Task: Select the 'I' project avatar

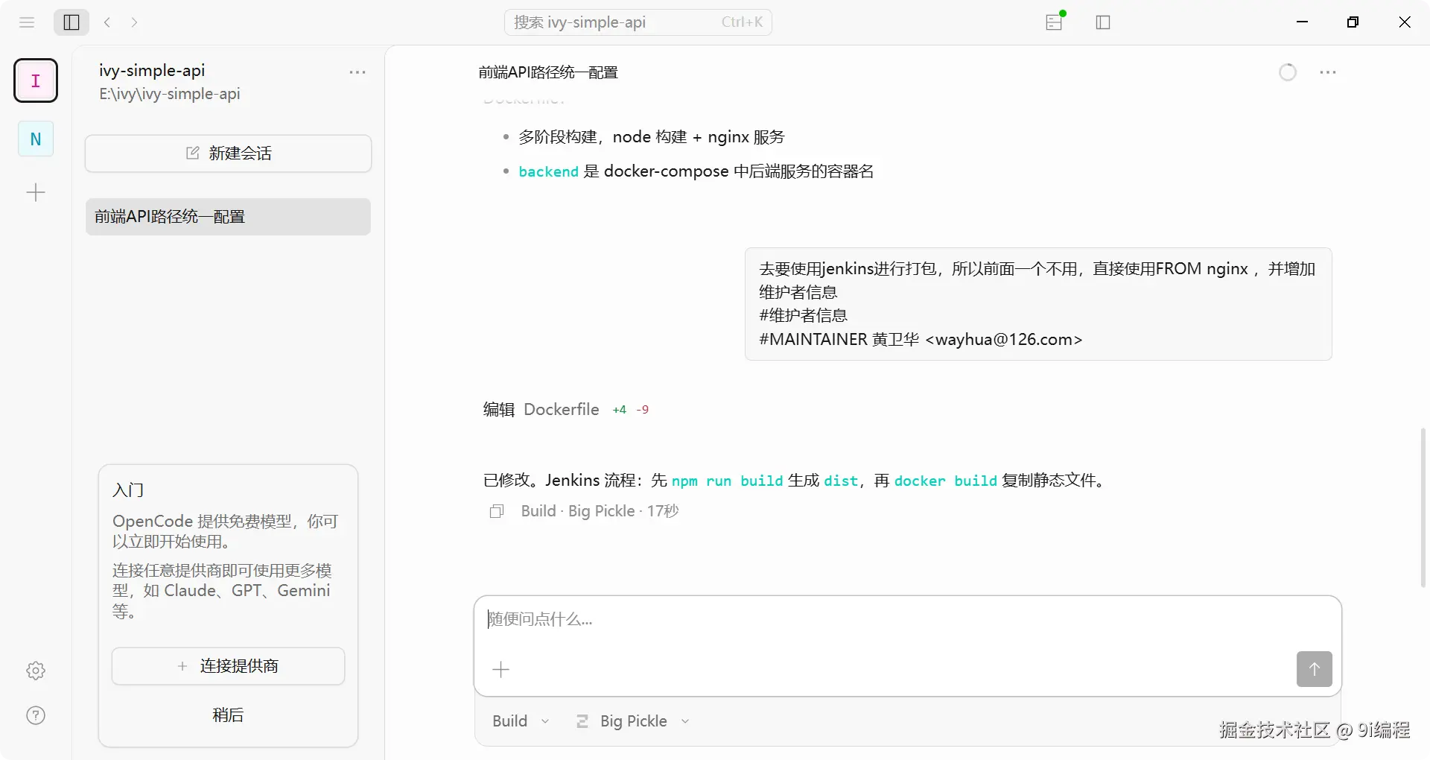Action: [36, 80]
